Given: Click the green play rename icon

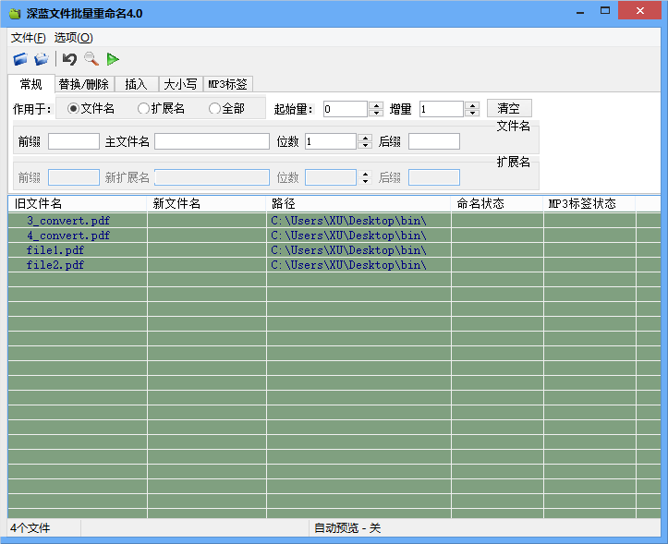Looking at the screenshot, I should (113, 59).
